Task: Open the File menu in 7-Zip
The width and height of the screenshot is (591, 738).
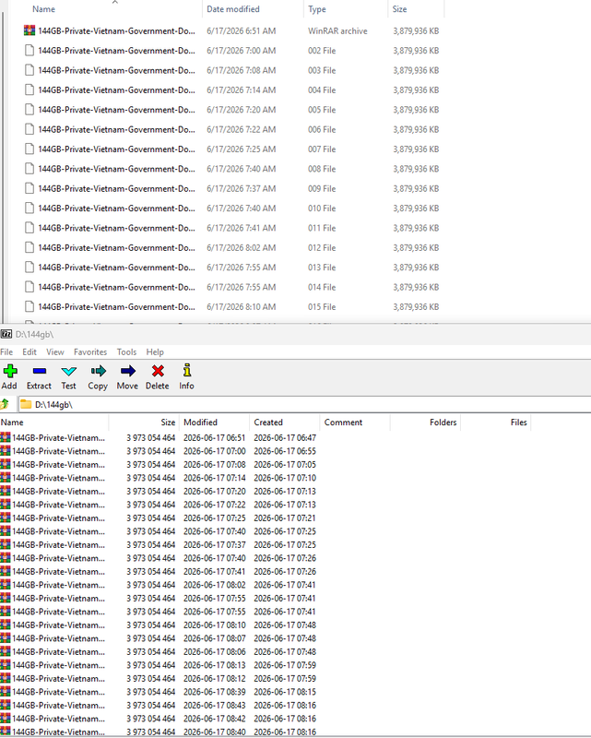Action: pos(6,352)
